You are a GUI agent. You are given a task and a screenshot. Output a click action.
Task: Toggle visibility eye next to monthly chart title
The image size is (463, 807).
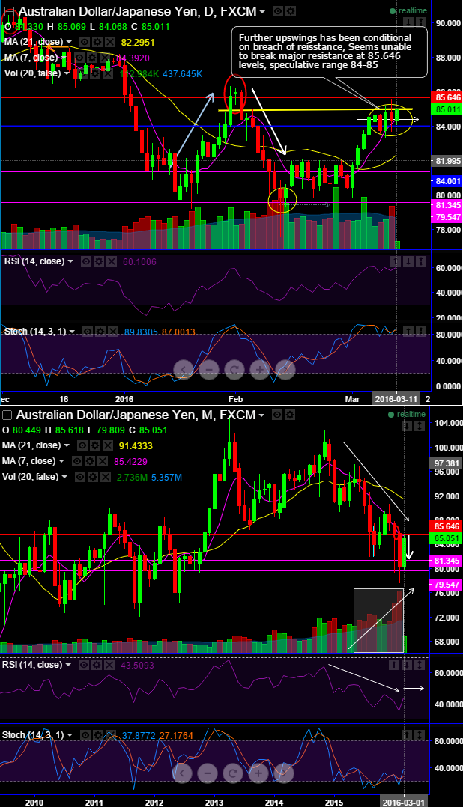pos(278,415)
